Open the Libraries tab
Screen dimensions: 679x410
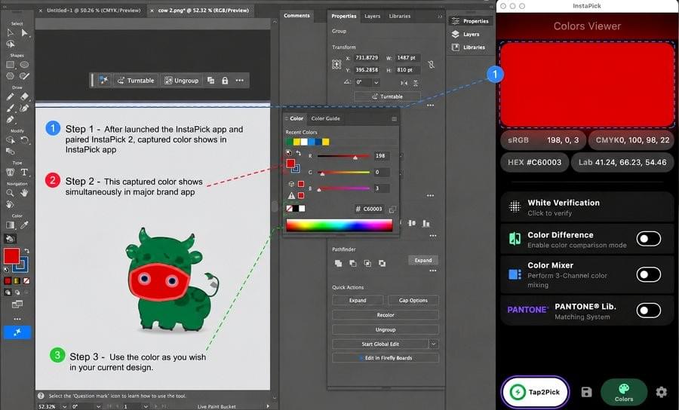[x=399, y=16]
